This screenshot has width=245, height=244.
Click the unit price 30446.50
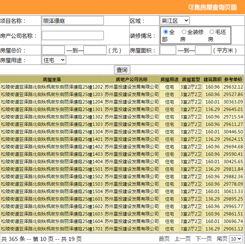[x=233, y=132]
